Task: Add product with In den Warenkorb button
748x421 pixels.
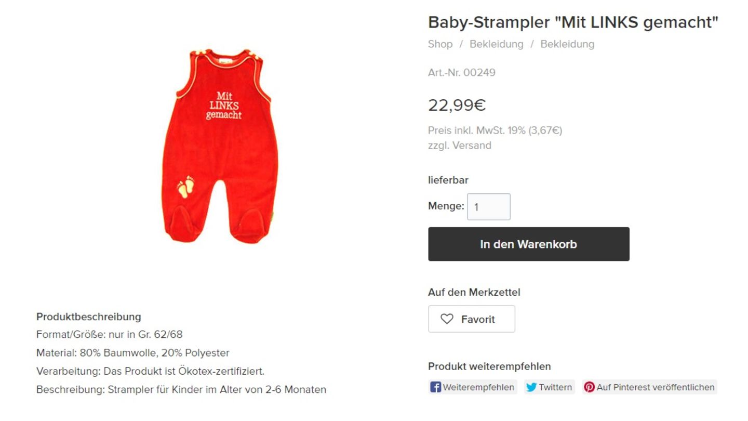Action: coord(529,244)
